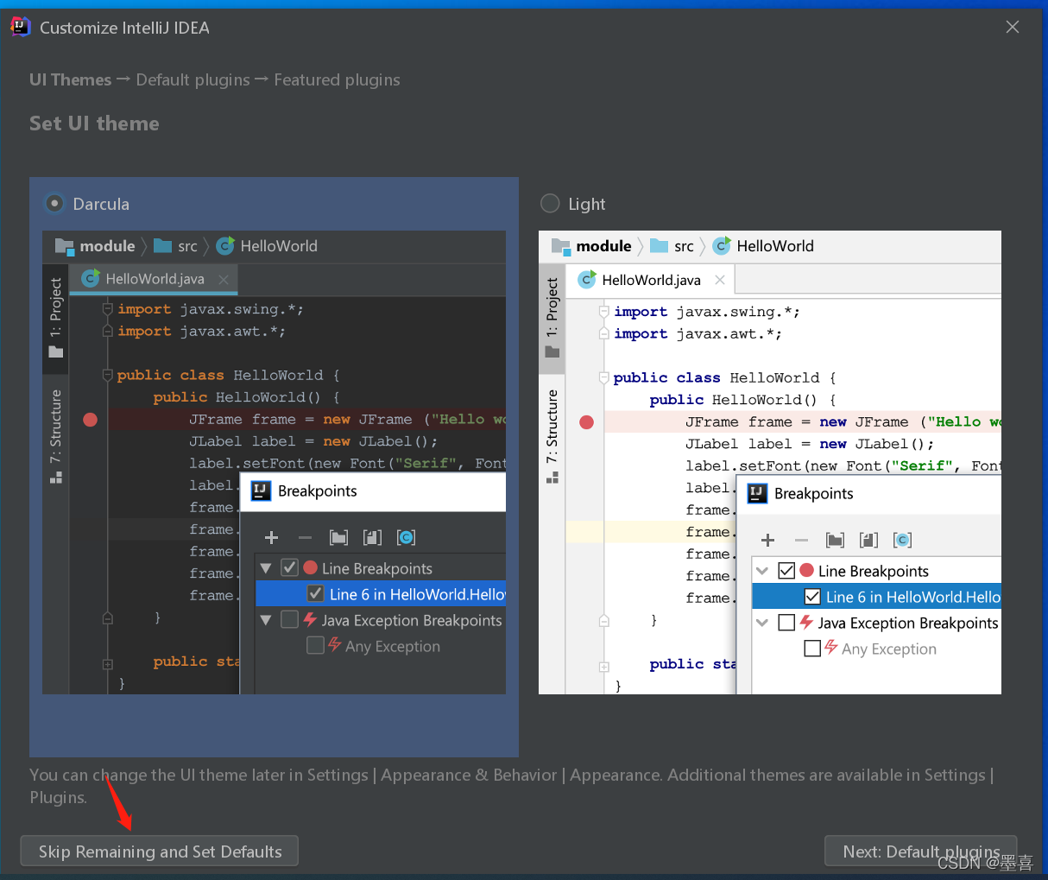1048x880 pixels.
Task: Click module folder icon in Darcula preview
Action: click(65, 246)
